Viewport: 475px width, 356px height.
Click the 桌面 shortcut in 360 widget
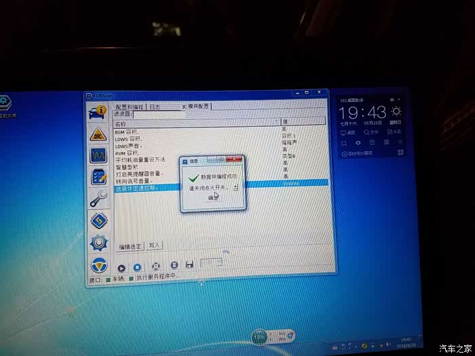(x=347, y=133)
